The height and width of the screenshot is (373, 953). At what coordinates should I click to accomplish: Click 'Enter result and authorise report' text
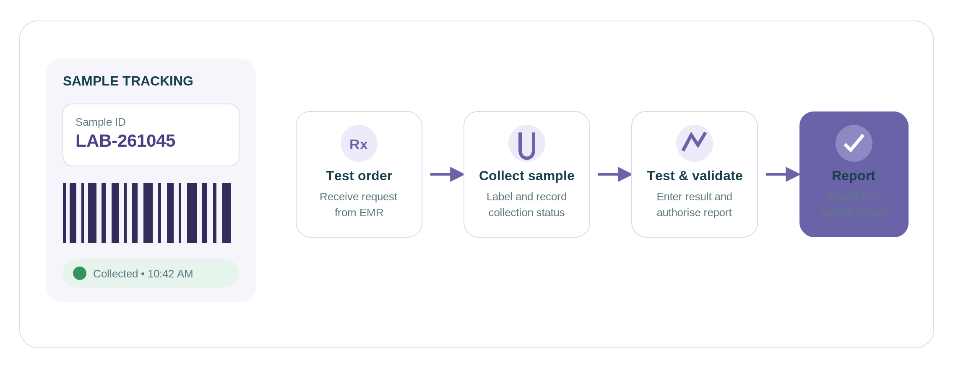click(694, 205)
